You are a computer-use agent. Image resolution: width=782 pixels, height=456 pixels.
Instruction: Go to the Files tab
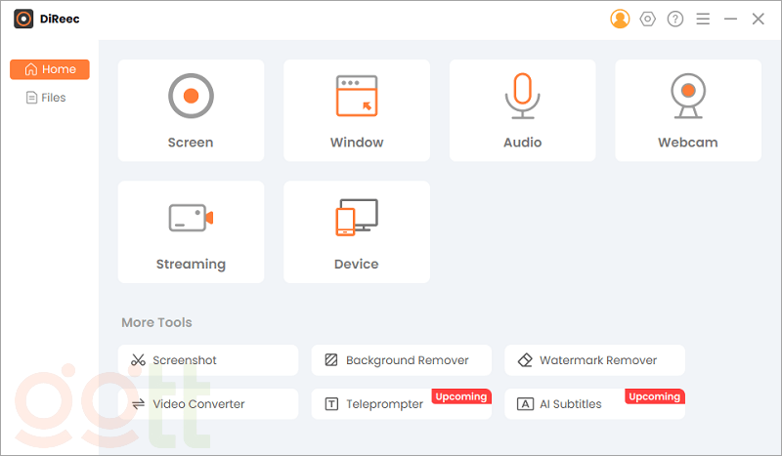click(x=47, y=98)
